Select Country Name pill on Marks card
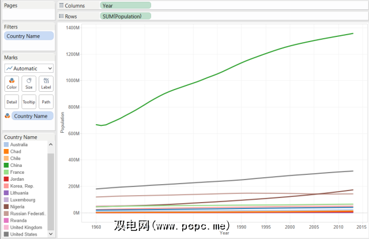The image size is (369, 239). [x=32, y=115]
